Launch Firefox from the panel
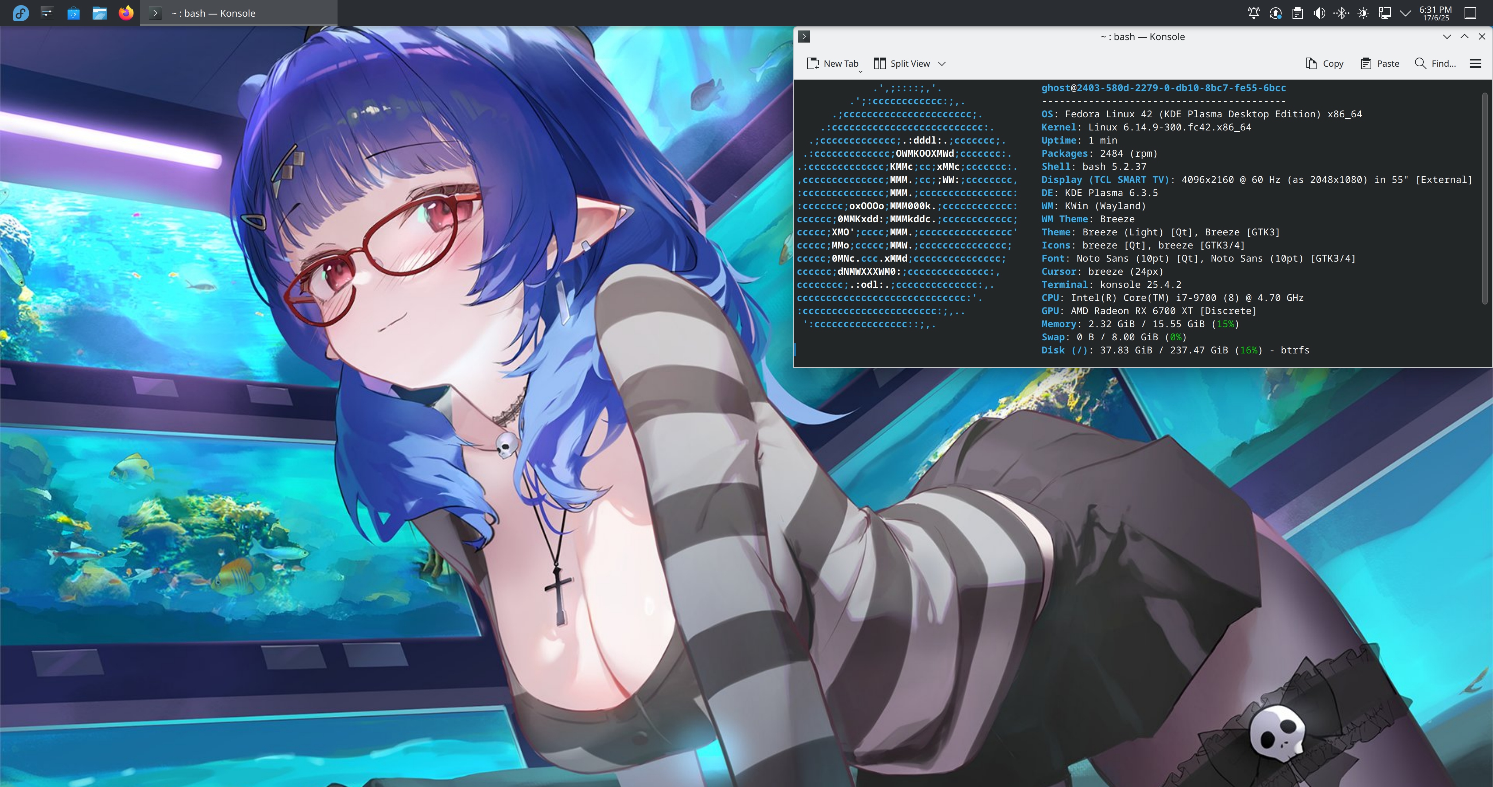This screenshot has height=787, width=1493. pos(126,13)
